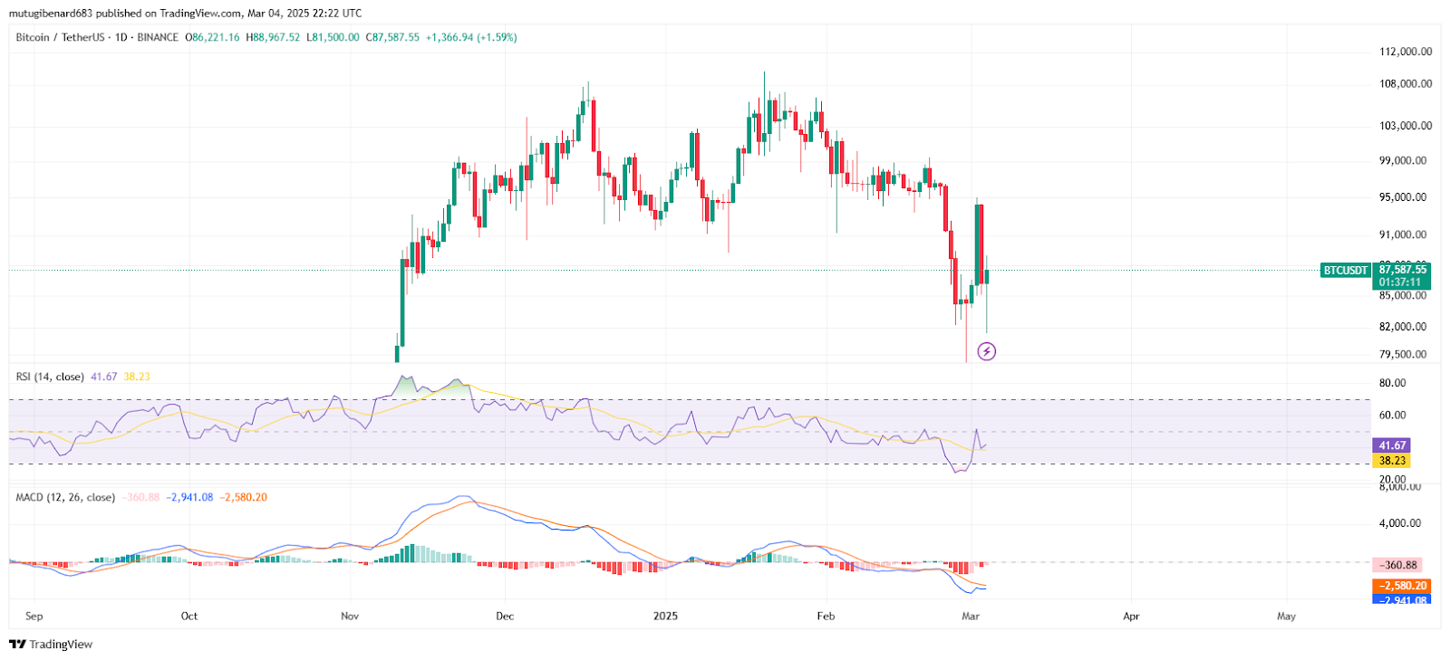Click the 99,000.00 price axis label
The width and height of the screenshot is (1450, 660).
(x=1403, y=161)
